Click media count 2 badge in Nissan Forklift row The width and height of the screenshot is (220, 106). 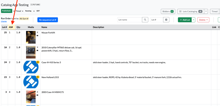(x=37, y=32)
